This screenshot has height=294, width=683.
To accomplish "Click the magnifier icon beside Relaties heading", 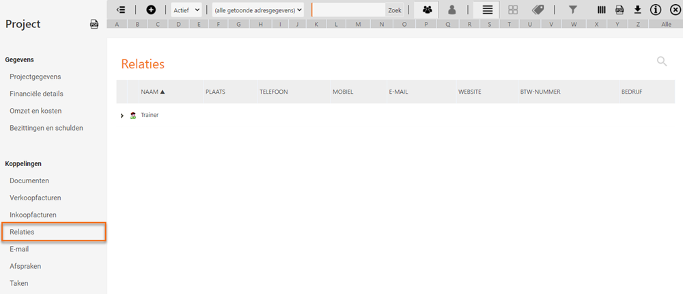I will [662, 62].
